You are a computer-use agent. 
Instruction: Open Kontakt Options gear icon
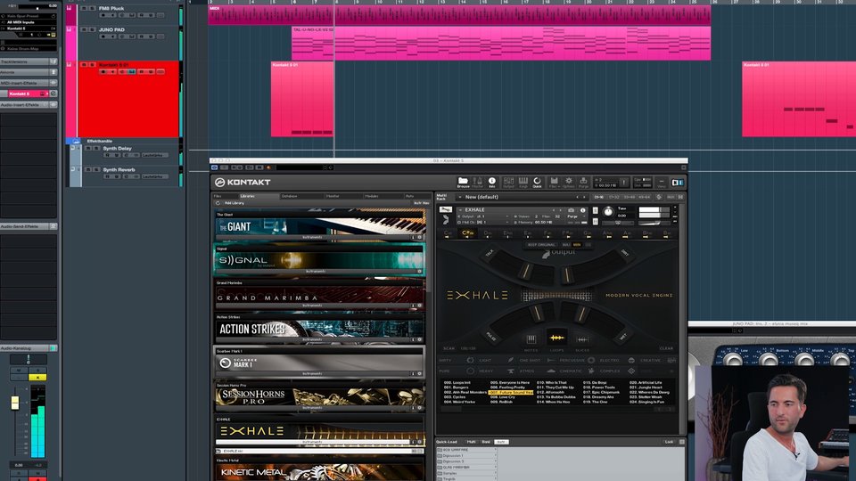(x=569, y=181)
